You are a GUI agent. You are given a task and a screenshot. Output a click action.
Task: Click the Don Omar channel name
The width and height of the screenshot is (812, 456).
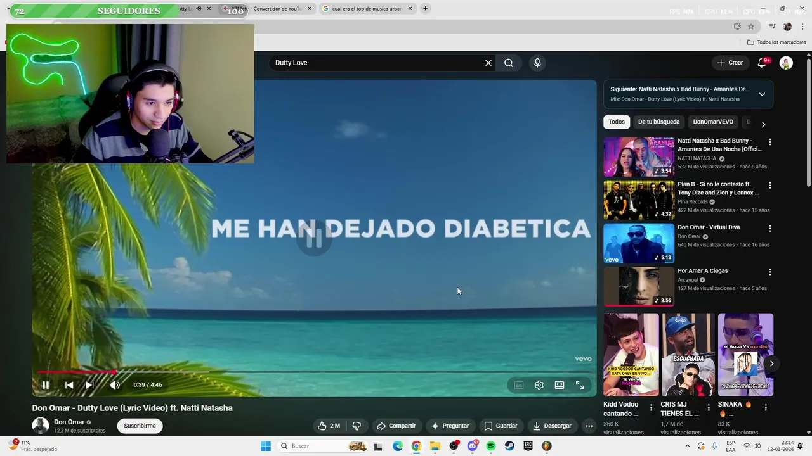(69, 422)
